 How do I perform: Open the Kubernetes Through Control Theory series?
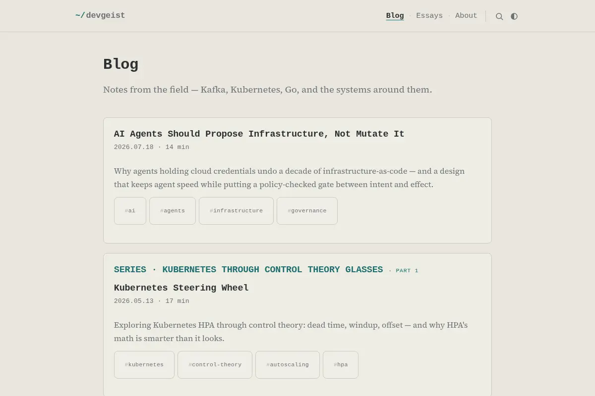pyautogui.click(x=248, y=269)
